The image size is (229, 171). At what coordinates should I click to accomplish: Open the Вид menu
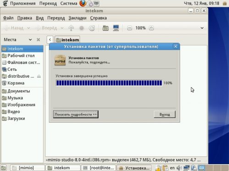[x=40, y=18]
